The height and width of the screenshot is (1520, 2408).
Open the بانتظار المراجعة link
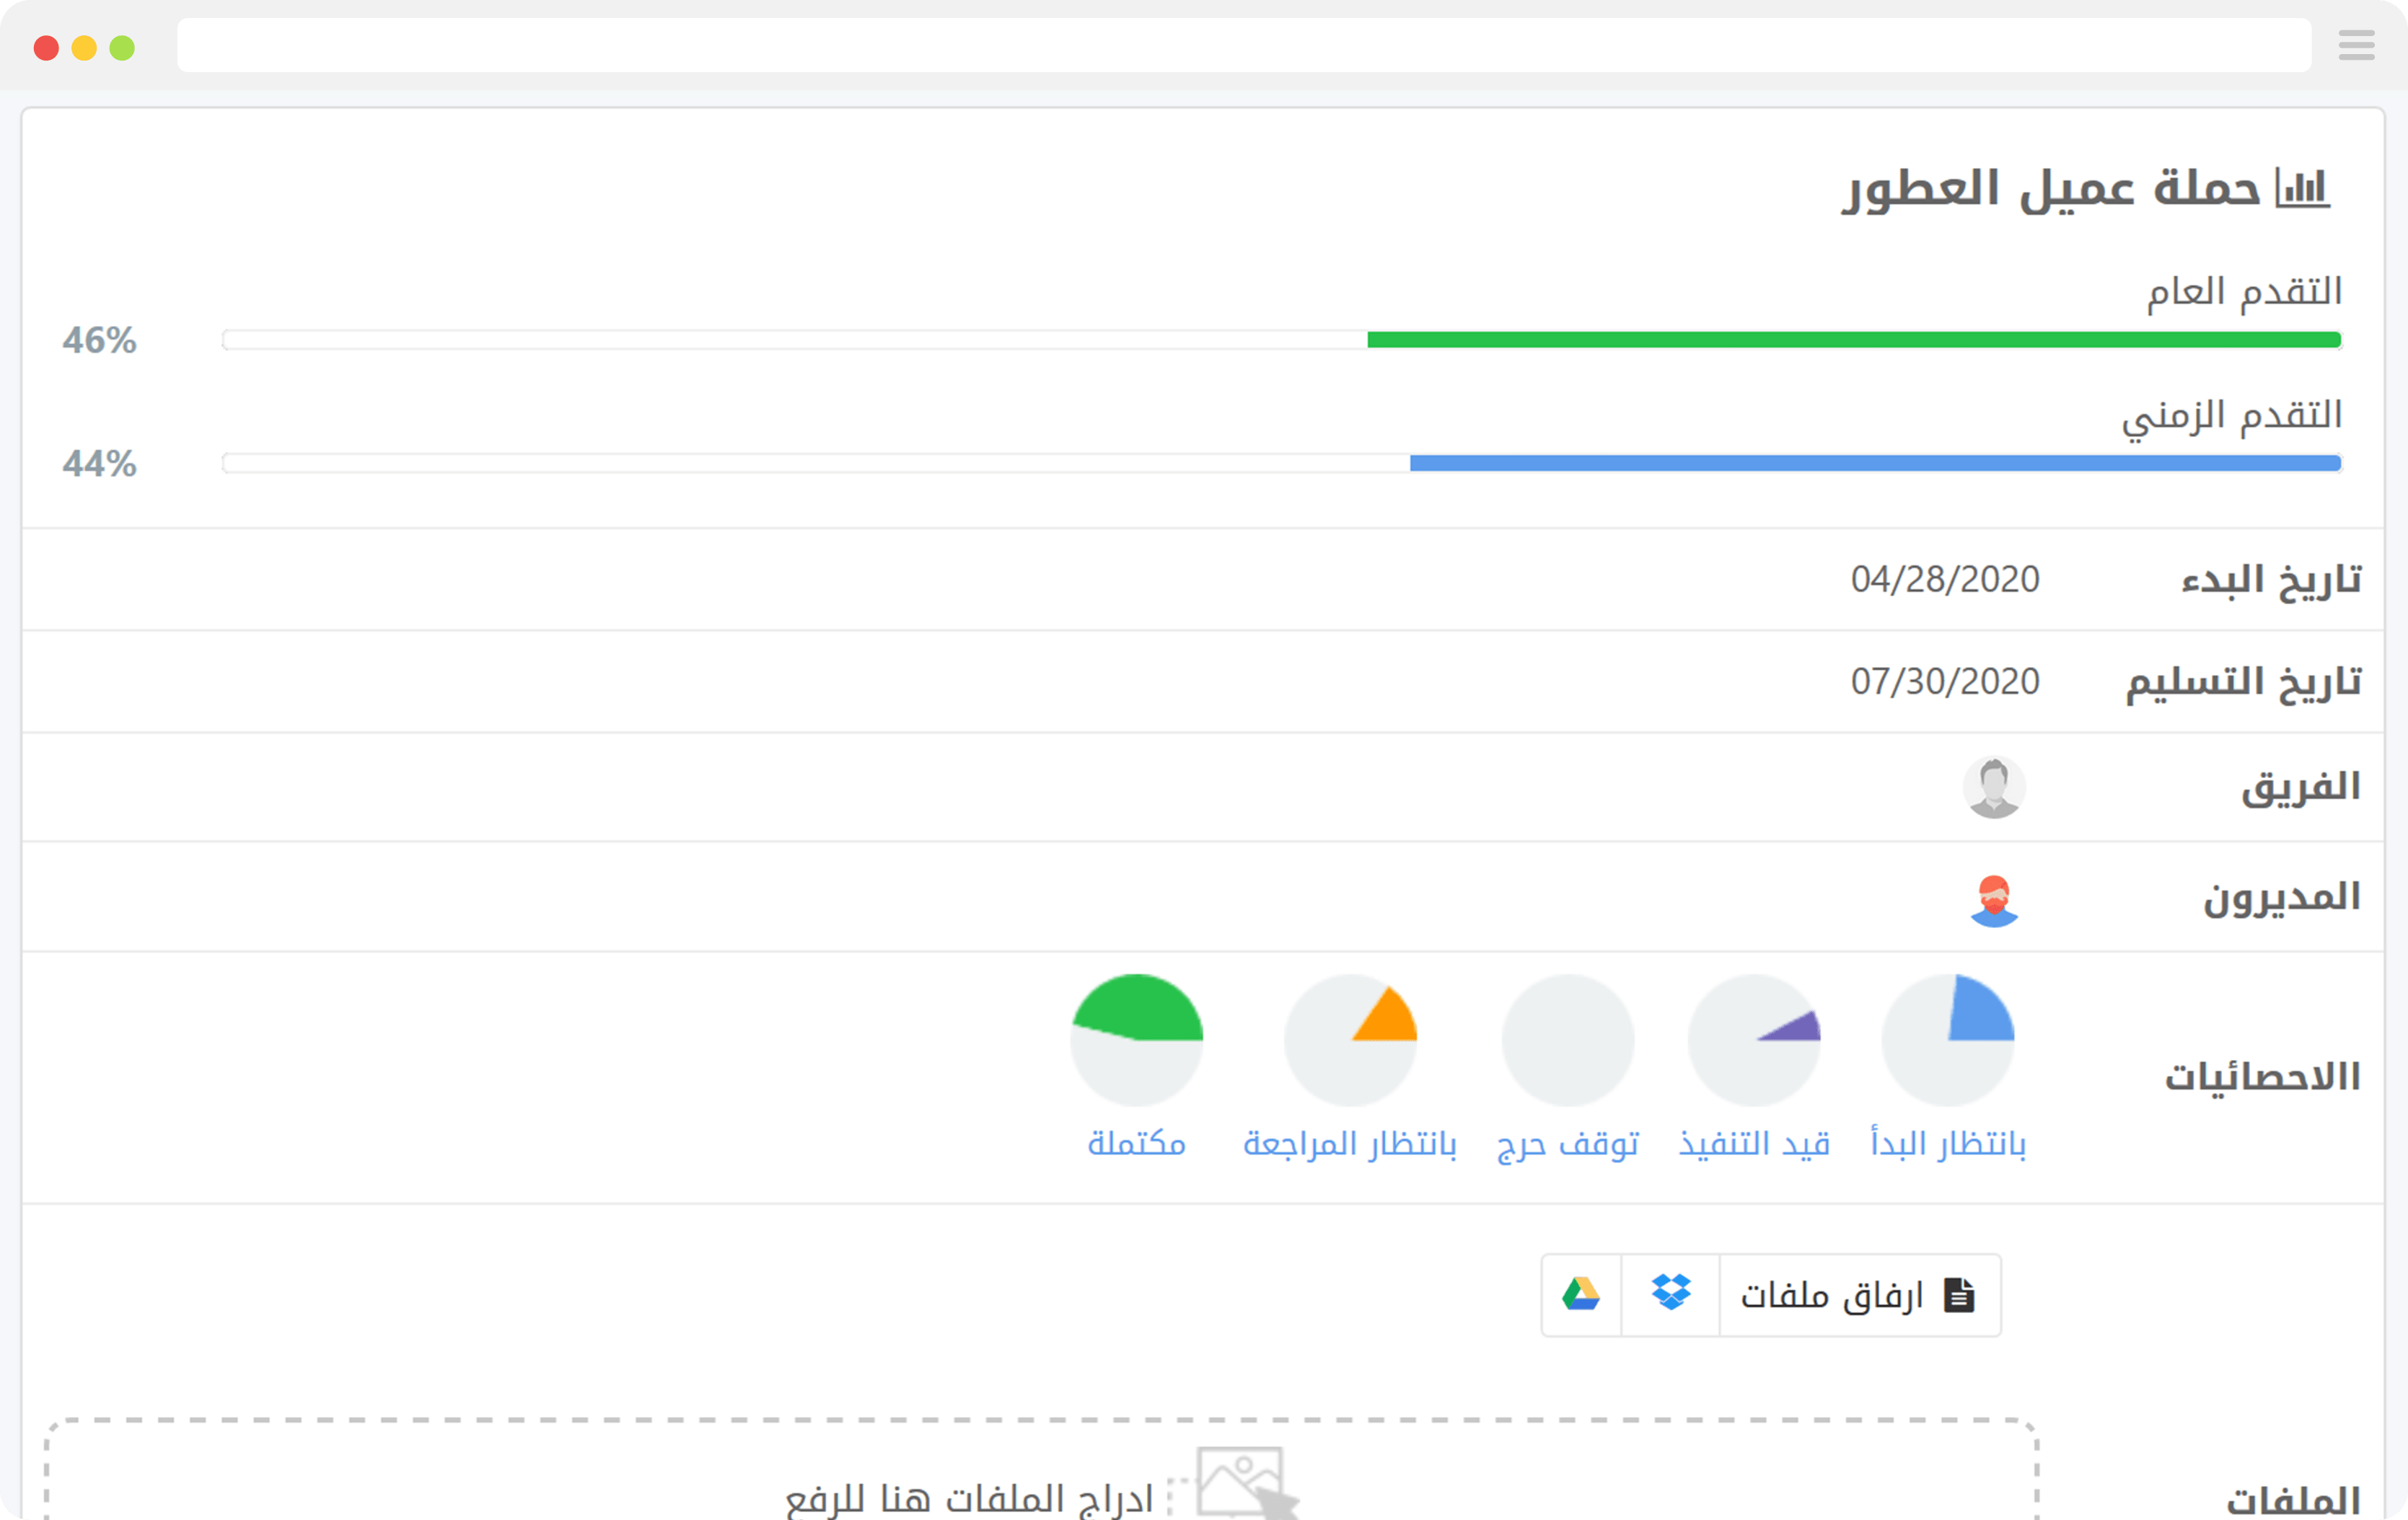(1349, 1144)
